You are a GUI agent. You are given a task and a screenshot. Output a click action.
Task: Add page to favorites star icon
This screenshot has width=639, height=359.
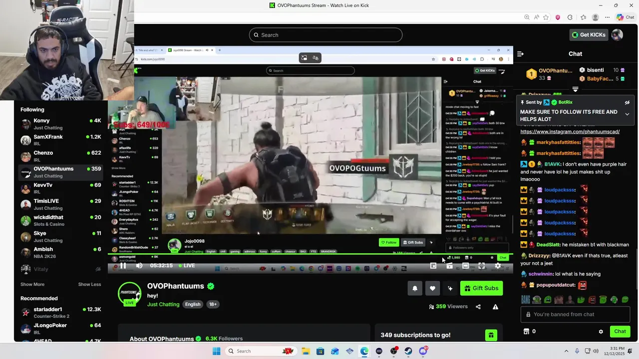[x=546, y=17]
